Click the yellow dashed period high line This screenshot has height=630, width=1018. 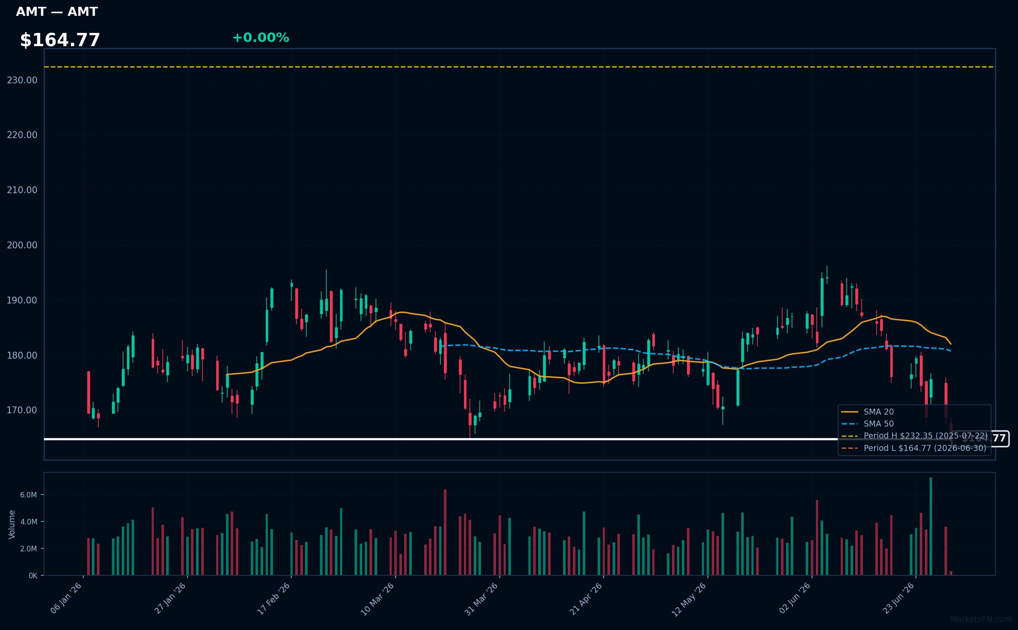tap(519, 67)
